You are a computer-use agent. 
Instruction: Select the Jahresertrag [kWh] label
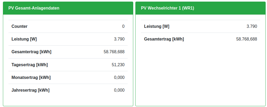(30, 90)
